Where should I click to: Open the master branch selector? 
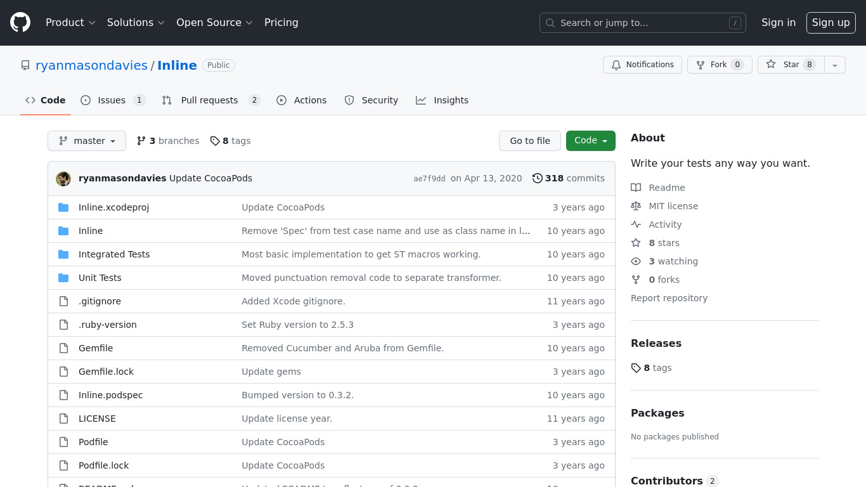pyautogui.click(x=87, y=141)
